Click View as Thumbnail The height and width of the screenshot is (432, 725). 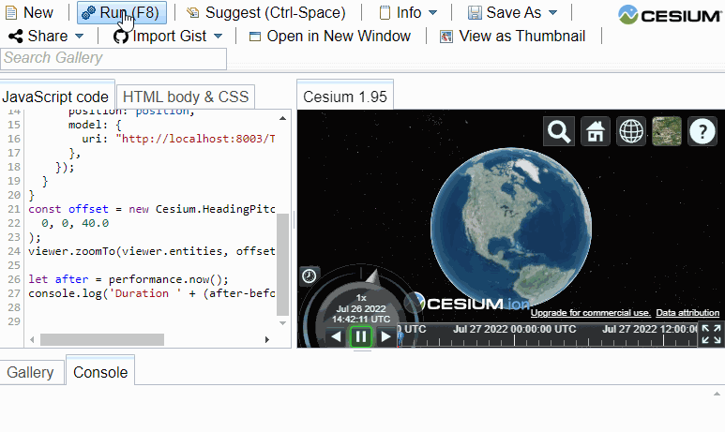click(513, 36)
